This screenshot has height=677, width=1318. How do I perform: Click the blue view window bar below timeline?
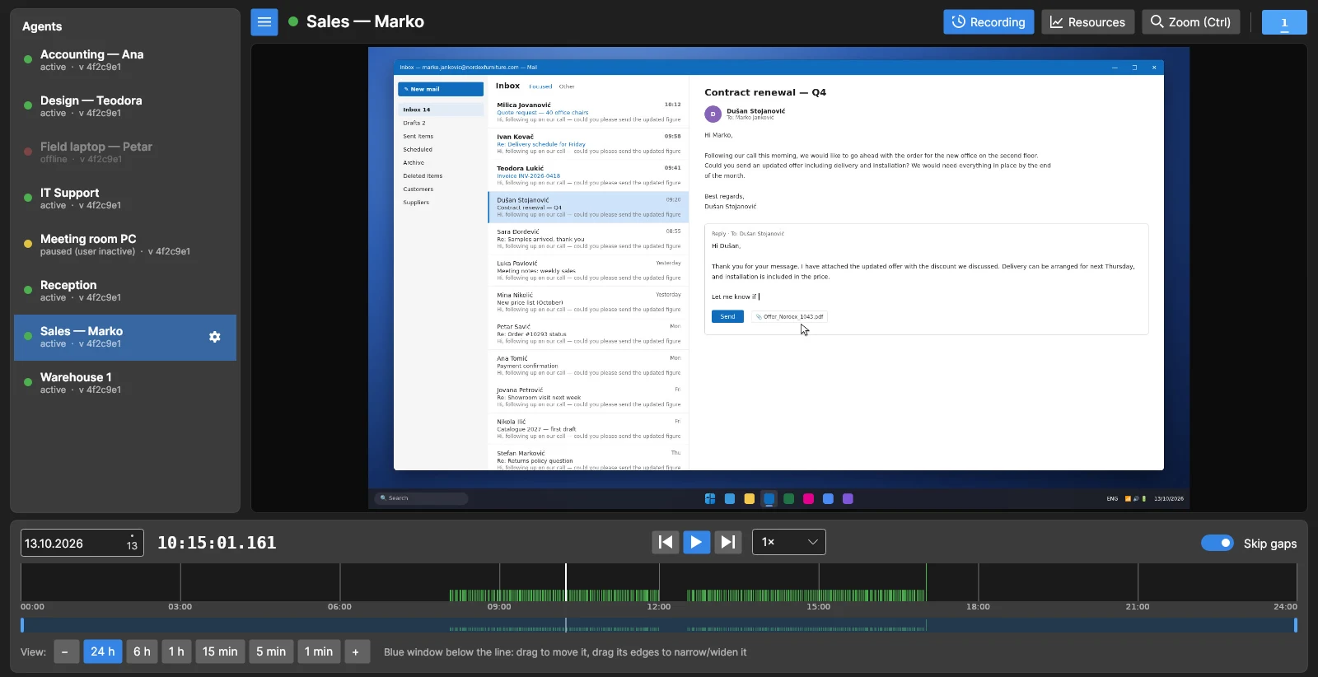point(659,625)
